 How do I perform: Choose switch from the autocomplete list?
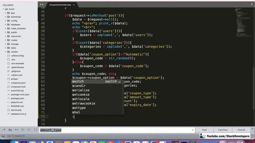coord(97,81)
